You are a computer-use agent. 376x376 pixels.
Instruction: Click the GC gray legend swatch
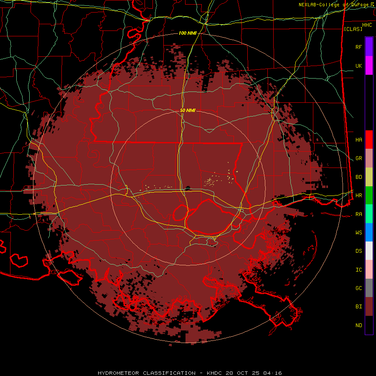(369, 288)
